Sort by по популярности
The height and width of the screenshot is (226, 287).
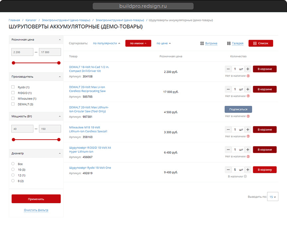coord(107,43)
